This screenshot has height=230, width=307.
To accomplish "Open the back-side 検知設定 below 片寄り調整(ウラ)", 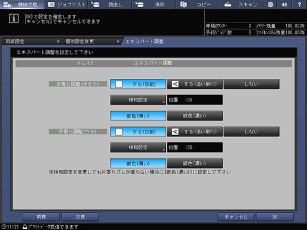I will pyautogui.click(x=138, y=148).
